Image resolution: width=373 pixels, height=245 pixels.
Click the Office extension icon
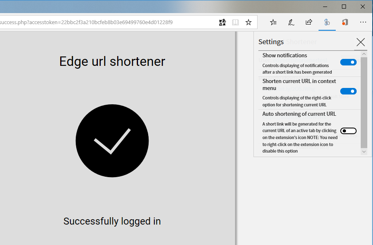[345, 22]
